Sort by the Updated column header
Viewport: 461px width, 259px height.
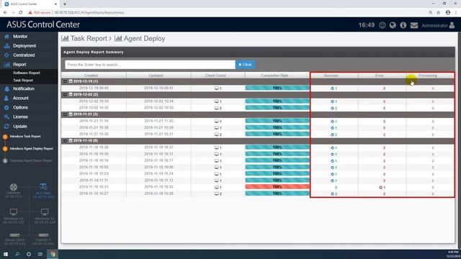point(156,76)
